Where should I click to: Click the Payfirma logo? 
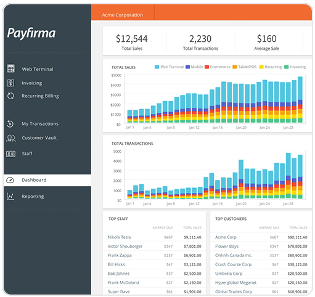pos(31,33)
